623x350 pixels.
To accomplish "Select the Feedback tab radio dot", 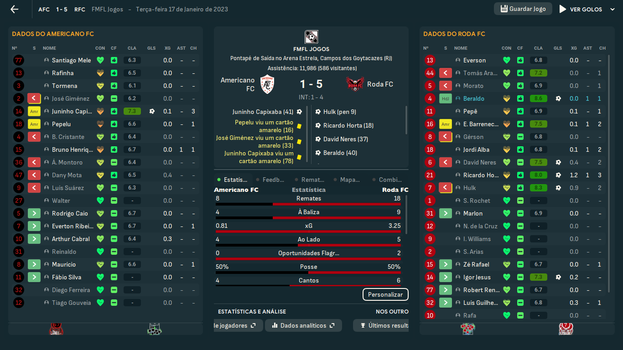I will pyautogui.click(x=258, y=180).
